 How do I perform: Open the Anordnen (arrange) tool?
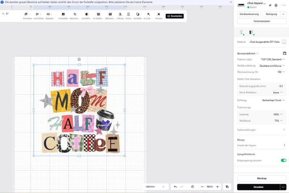tap(27, 16)
